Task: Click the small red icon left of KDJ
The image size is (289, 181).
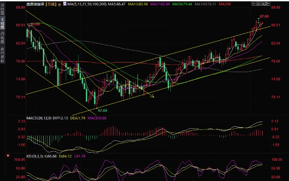Action: (8, 156)
